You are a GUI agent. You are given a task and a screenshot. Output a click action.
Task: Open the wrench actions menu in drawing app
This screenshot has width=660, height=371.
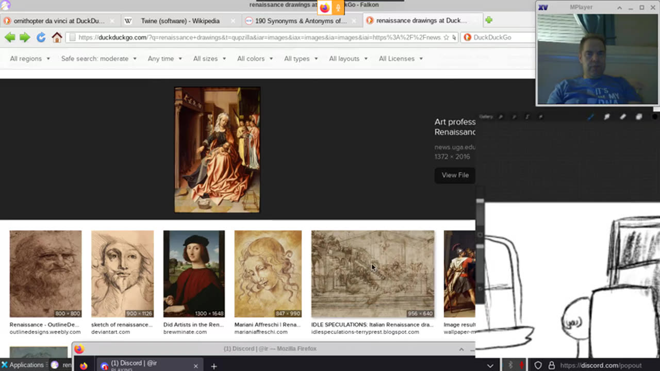[x=501, y=117]
